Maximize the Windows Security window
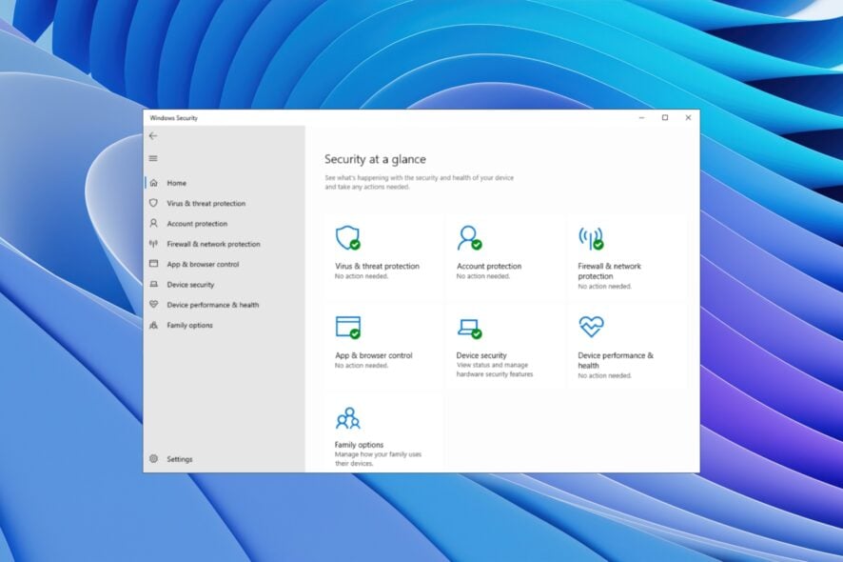The width and height of the screenshot is (843, 562). [x=665, y=117]
